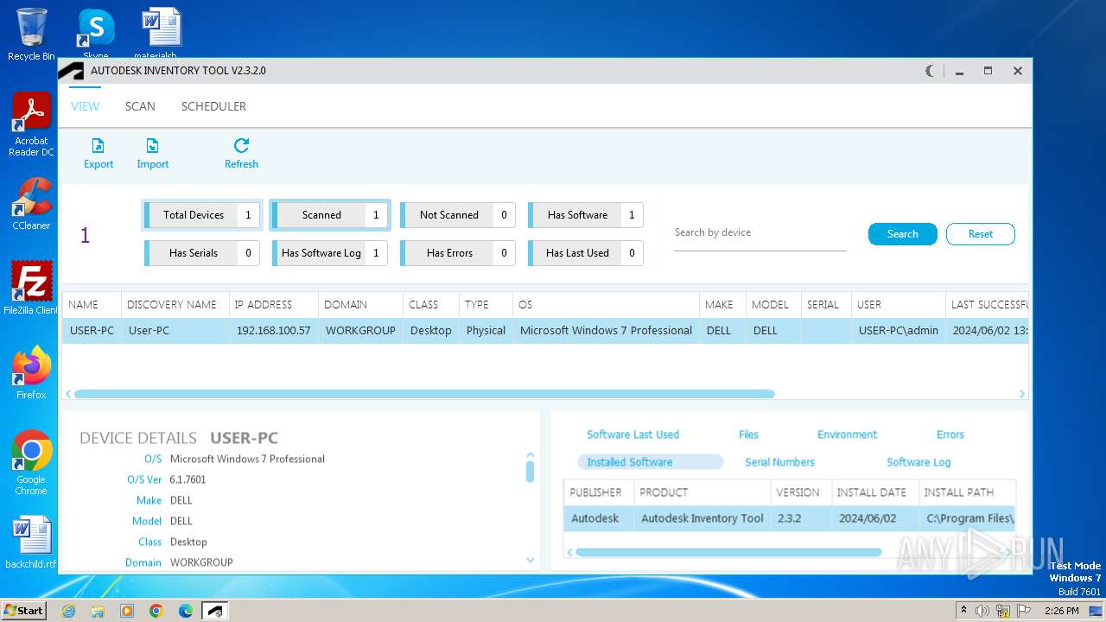Sort by INSTALL DATE column header

tap(874, 492)
